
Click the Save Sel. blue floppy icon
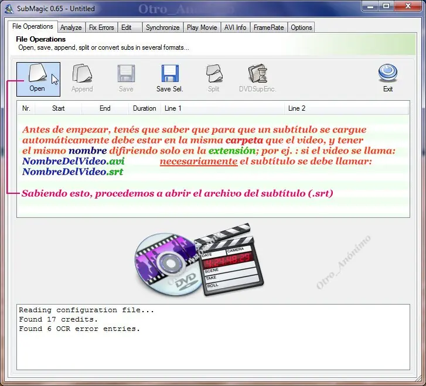[170, 73]
